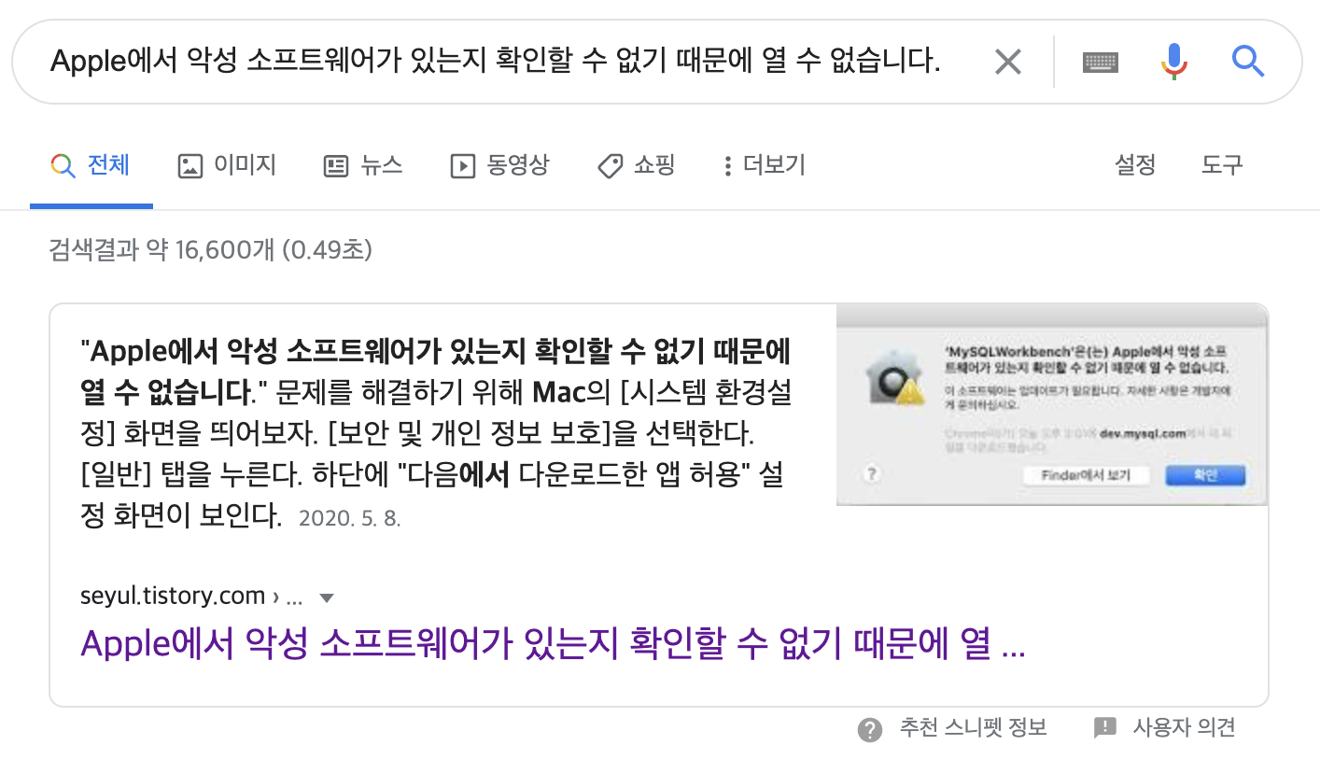1320x773 pixels.
Task: Click inside the search query text field
Action: pos(495,63)
